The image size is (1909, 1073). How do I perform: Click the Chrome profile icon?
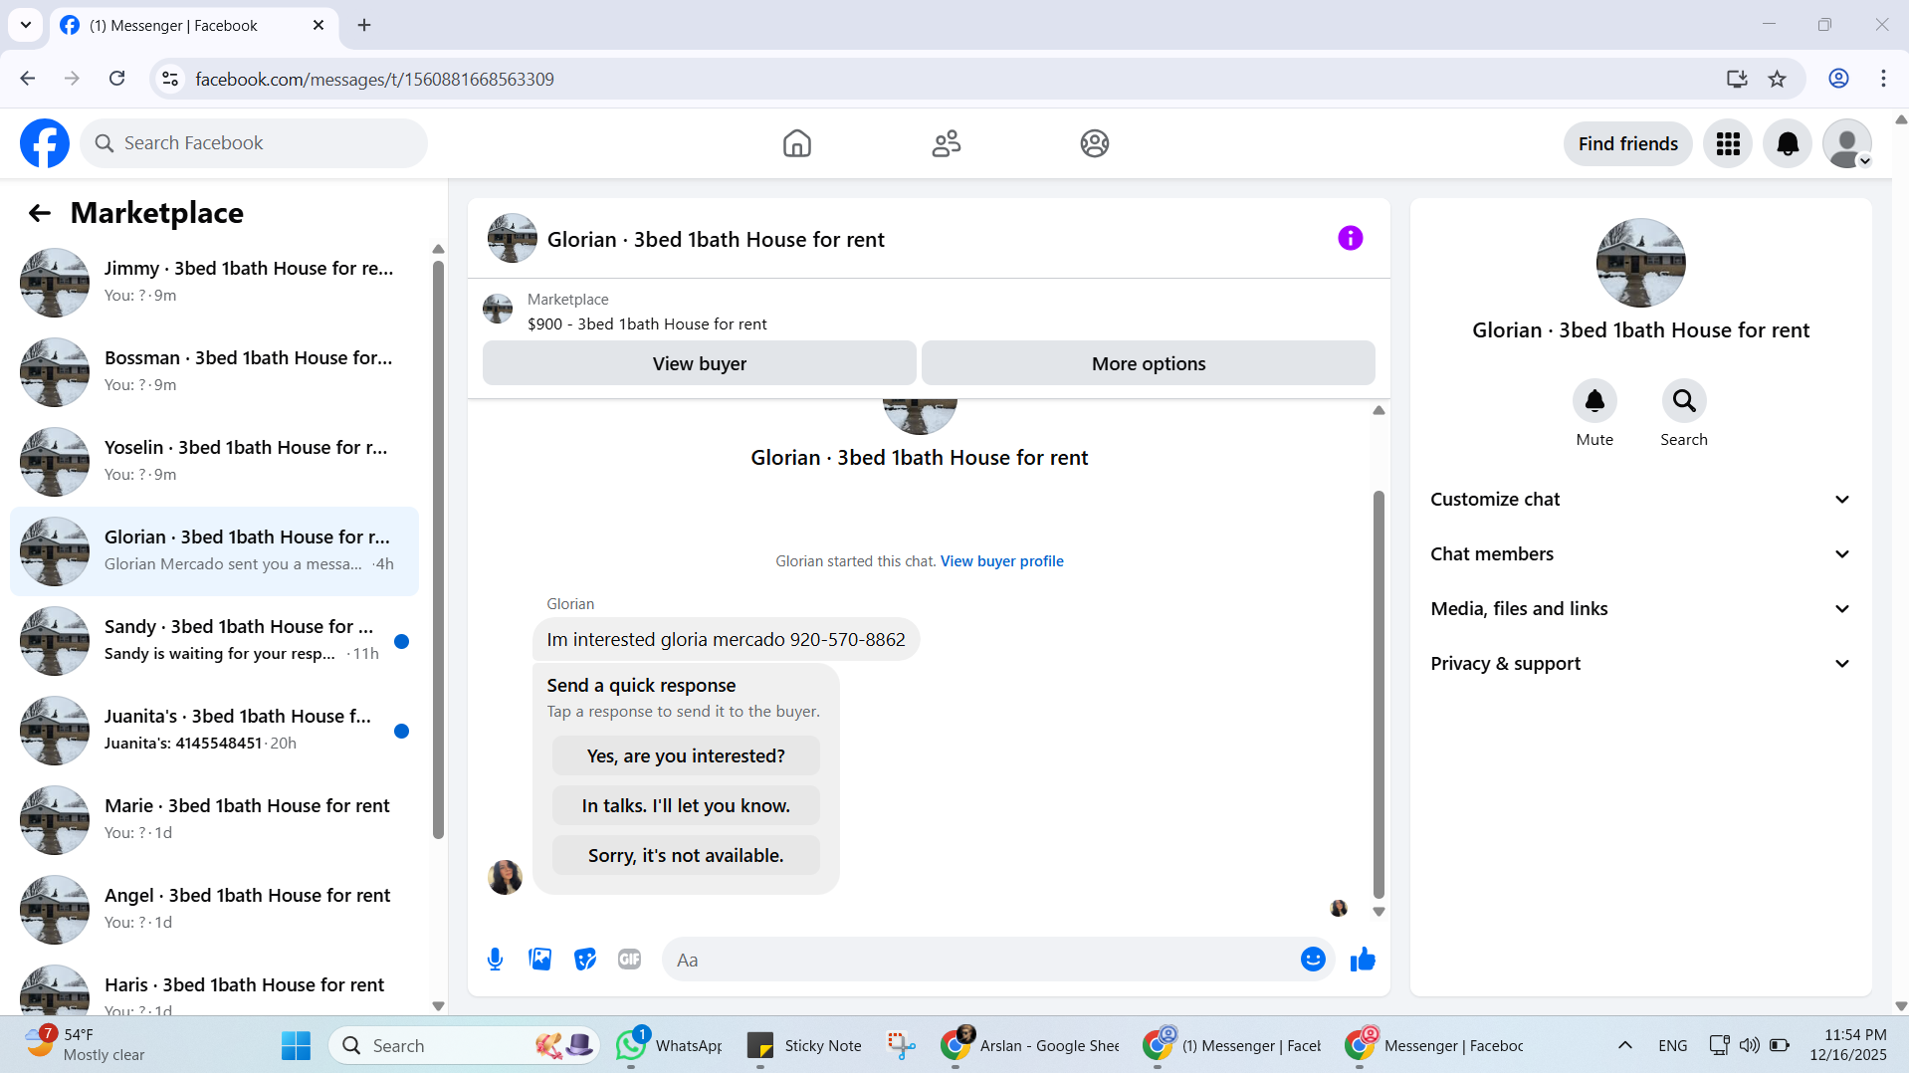(1838, 79)
